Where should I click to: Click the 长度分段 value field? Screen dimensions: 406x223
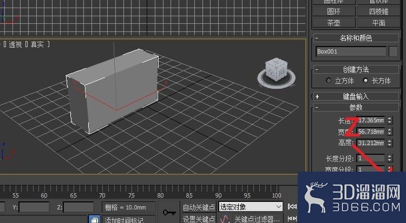(371, 158)
